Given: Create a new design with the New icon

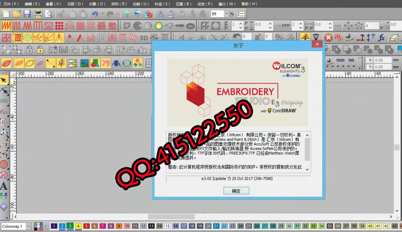Looking at the screenshot, I should pyautogui.click(x=6, y=14).
